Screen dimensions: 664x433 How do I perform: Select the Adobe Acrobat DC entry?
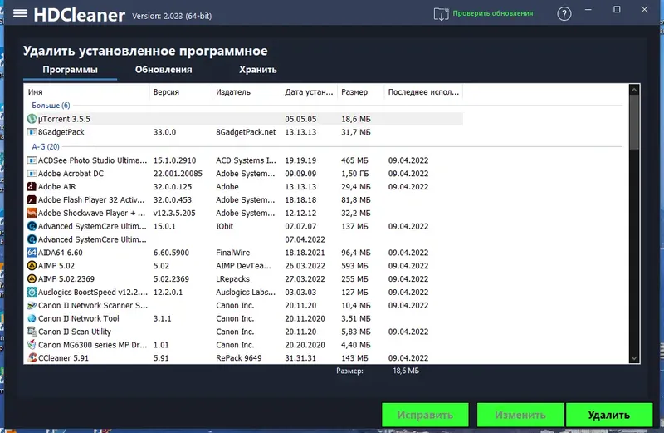coord(71,174)
